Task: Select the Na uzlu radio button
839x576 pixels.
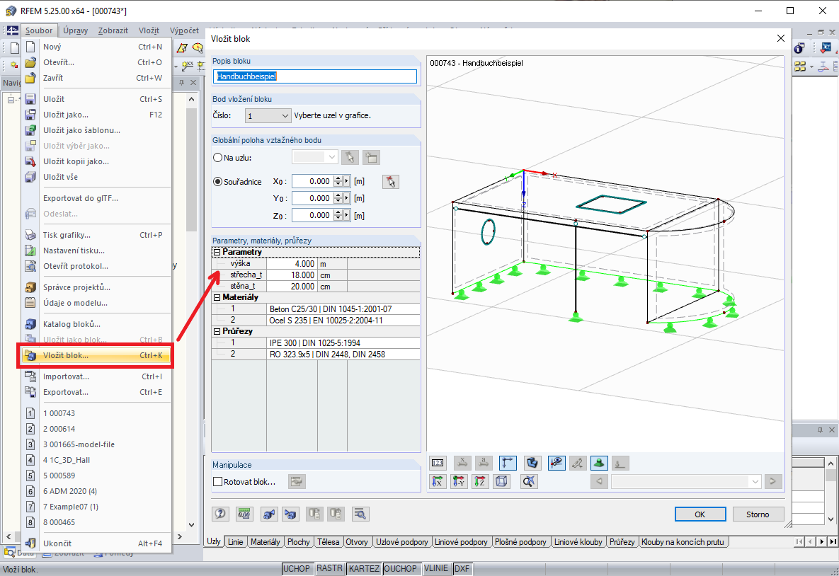Action: [218, 157]
